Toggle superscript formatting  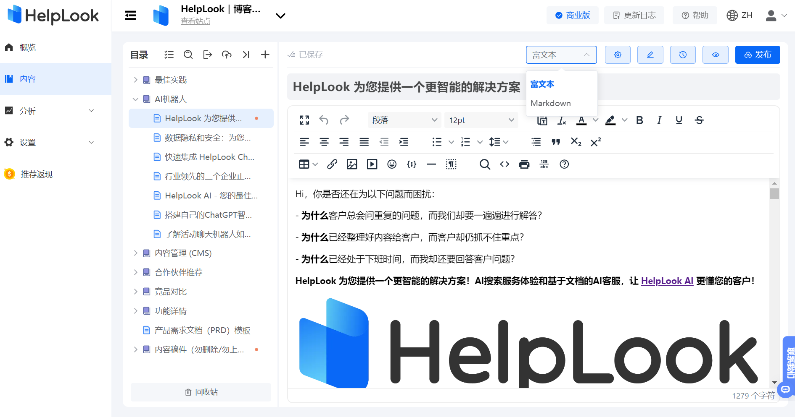click(x=596, y=142)
